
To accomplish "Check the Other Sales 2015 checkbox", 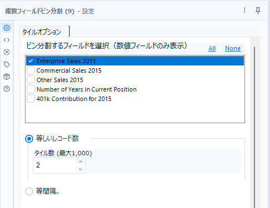I will click(30, 80).
